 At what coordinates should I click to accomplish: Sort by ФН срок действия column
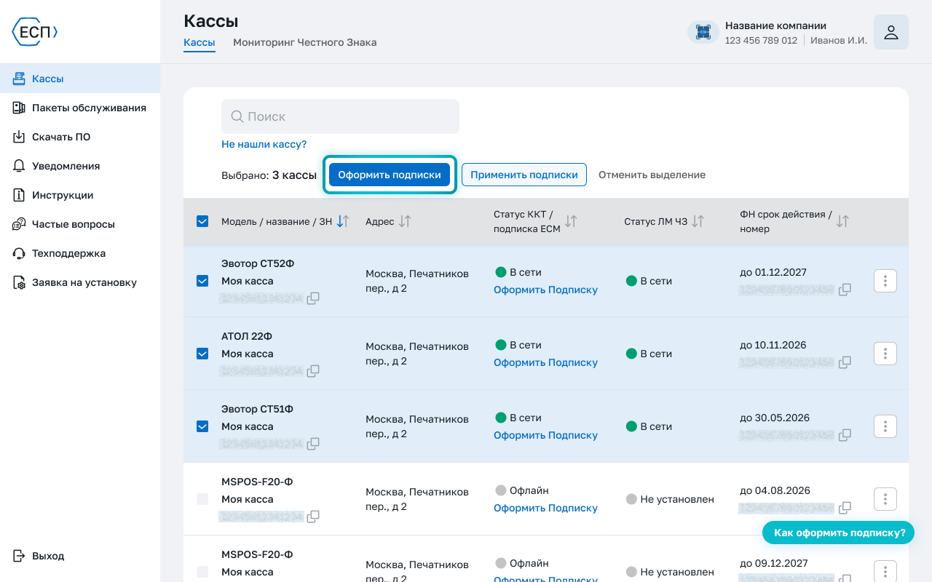(x=842, y=221)
